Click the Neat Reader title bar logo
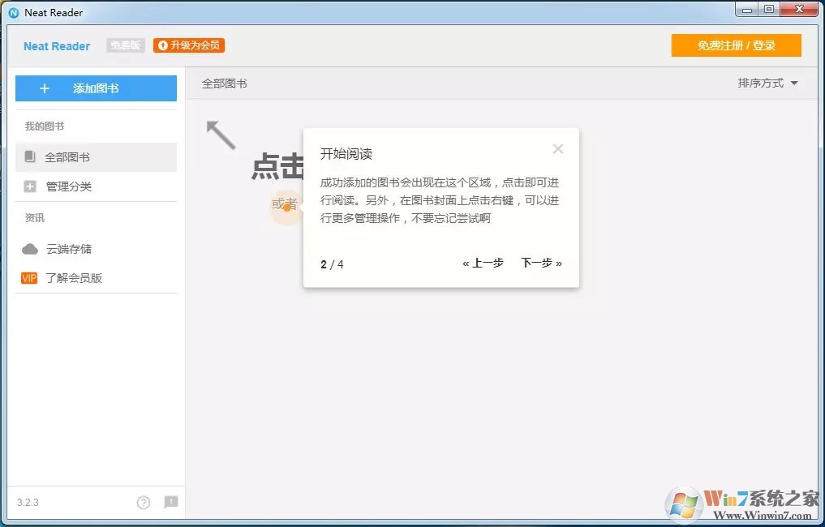The image size is (825, 527). (14, 13)
